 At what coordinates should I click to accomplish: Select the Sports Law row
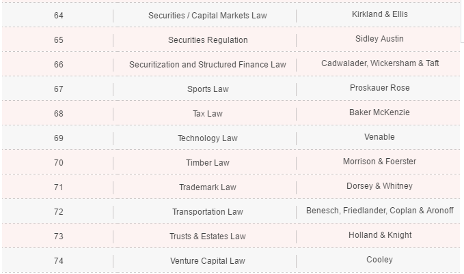coord(207,89)
